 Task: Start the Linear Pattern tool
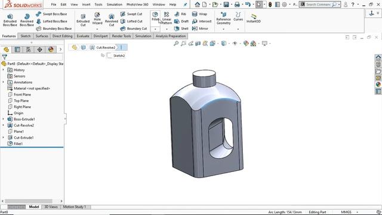pos(167,18)
